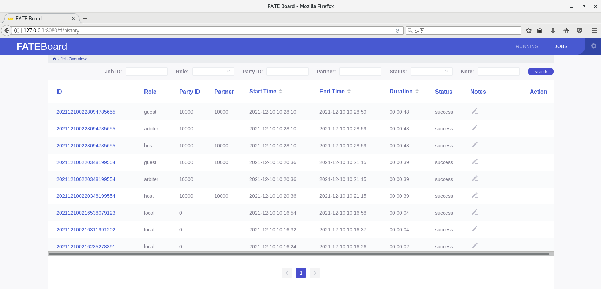Go to pagination page 1
The height and width of the screenshot is (289, 601).
(301, 273)
